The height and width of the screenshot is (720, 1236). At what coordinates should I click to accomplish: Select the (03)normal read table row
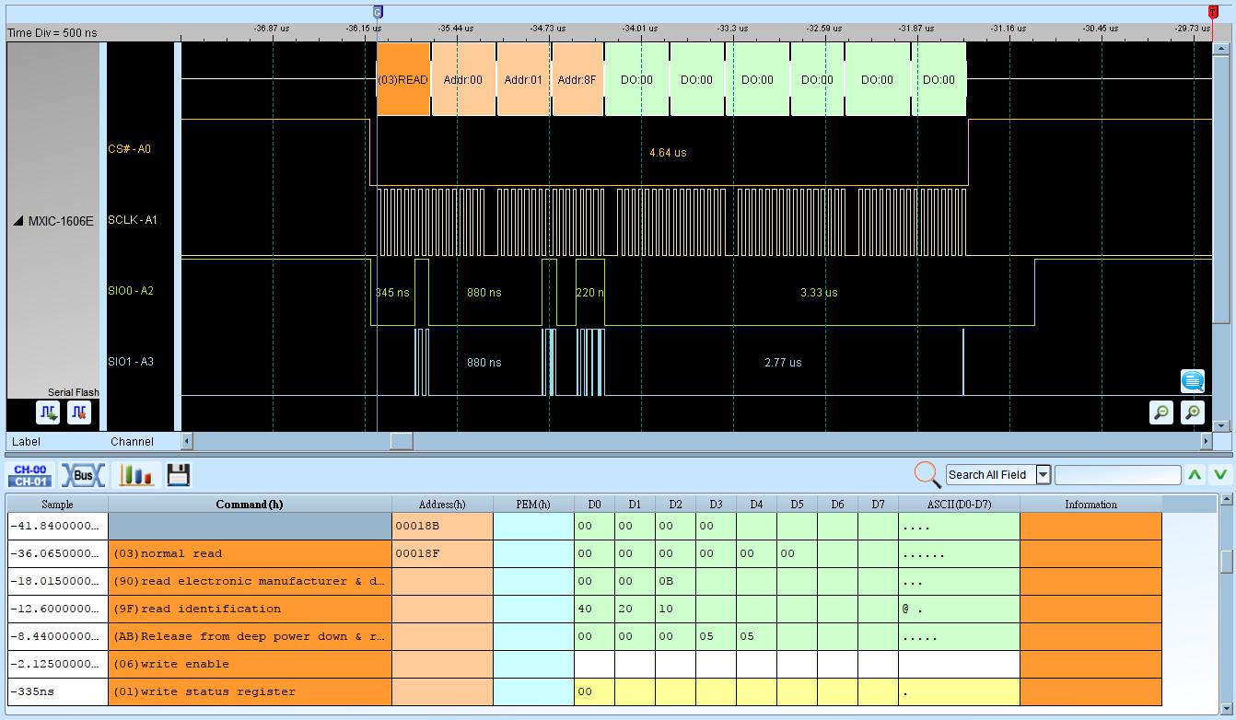click(x=584, y=554)
